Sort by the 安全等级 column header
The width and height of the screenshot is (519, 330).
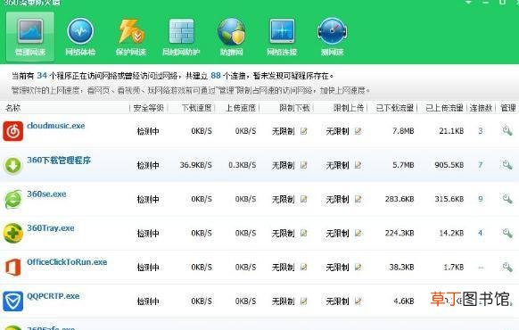pyautogui.click(x=148, y=108)
